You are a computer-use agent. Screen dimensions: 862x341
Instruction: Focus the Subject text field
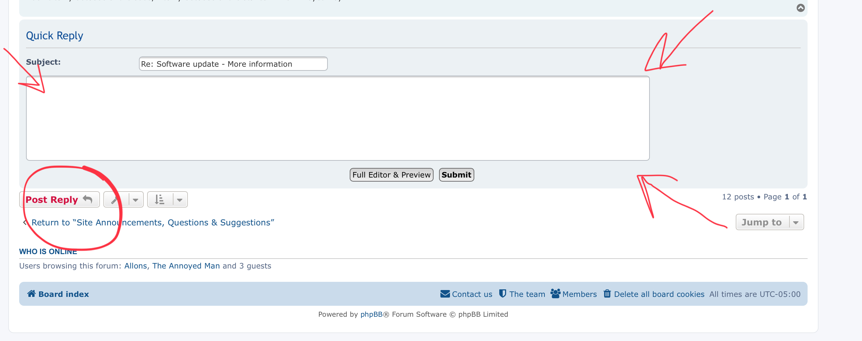pyautogui.click(x=233, y=64)
